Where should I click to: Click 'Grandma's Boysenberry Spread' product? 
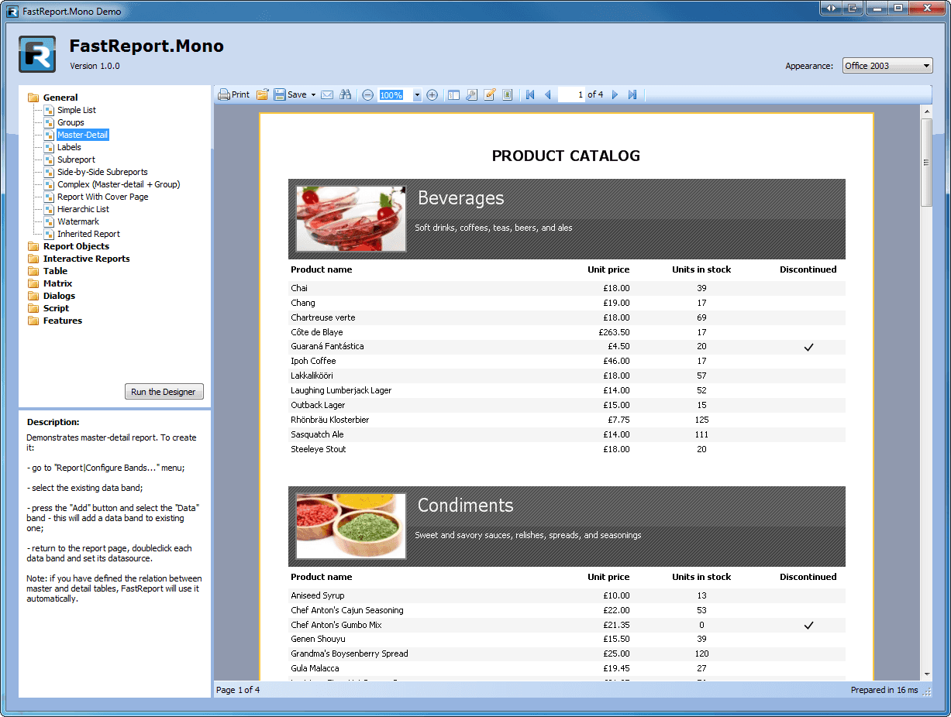[350, 654]
